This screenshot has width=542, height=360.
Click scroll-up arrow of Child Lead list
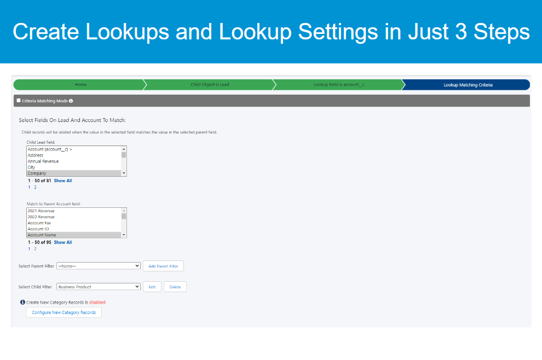(x=124, y=149)
